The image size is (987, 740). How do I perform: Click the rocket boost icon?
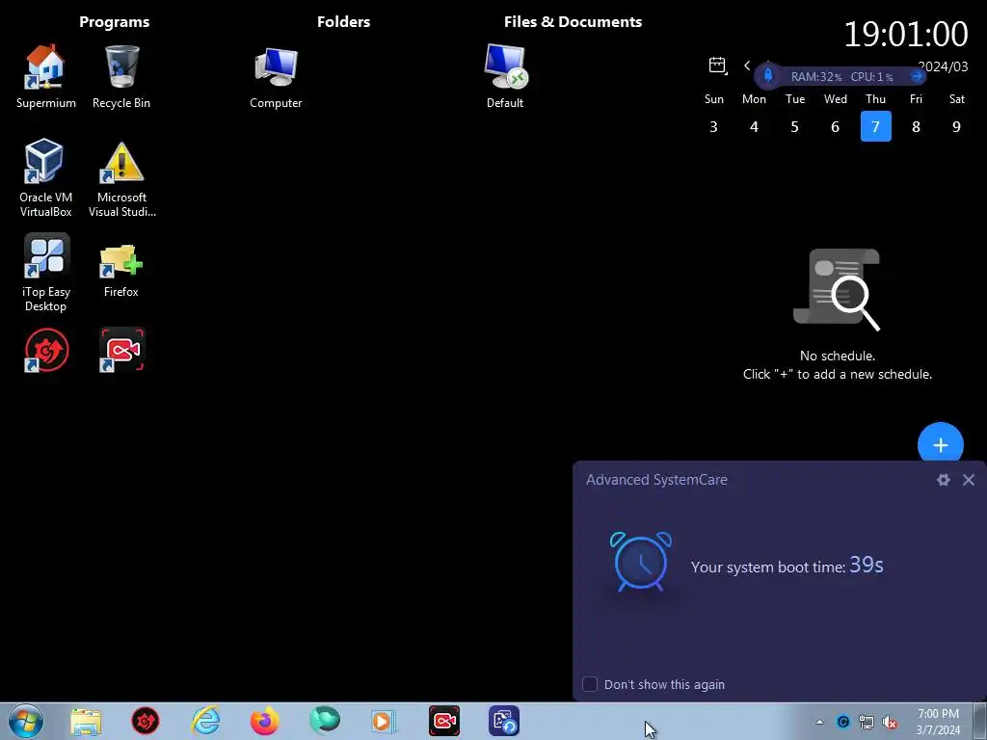point(768,76)
